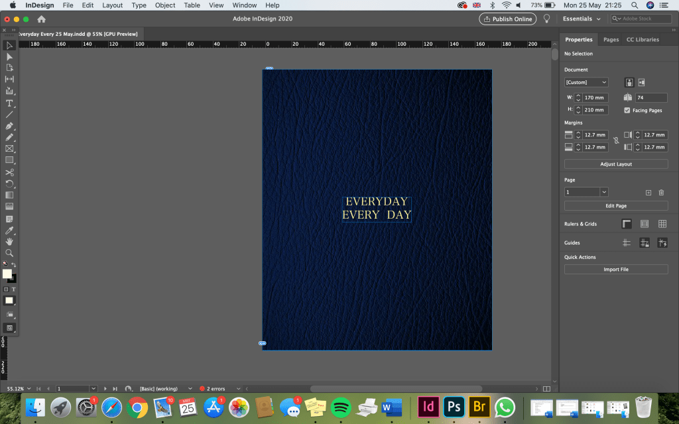
Task: Delete page using trash icon
Action: (x=661, y=192)
